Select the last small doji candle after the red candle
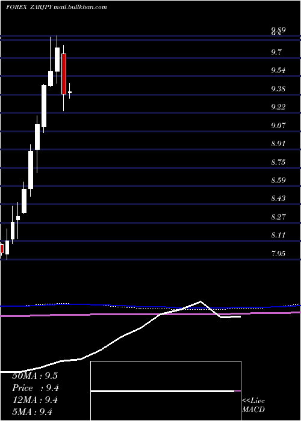This screenshot has width=301, height=421. coord(70,92)
